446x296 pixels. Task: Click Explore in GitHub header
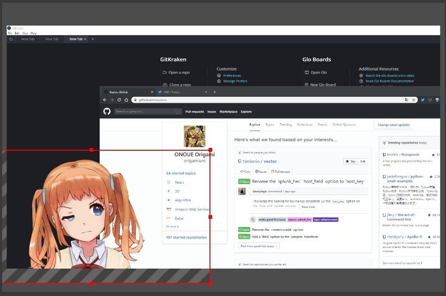click(x=246, y=112)
